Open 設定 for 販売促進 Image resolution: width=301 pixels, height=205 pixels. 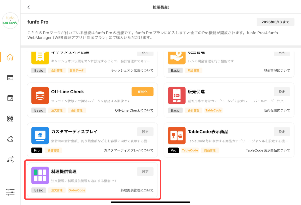[x=282, y=92]
